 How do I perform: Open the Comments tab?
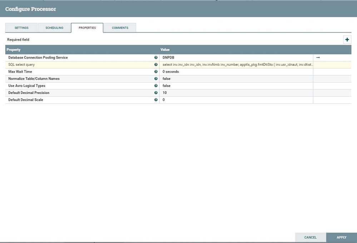(120, 28)
